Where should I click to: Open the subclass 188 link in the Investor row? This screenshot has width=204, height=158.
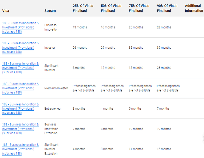point(21,47)
